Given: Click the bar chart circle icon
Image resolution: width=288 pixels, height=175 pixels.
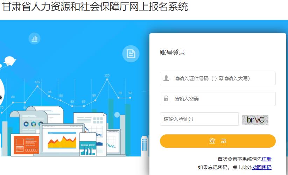Looking at the screenshot, I should click(34, 38).
